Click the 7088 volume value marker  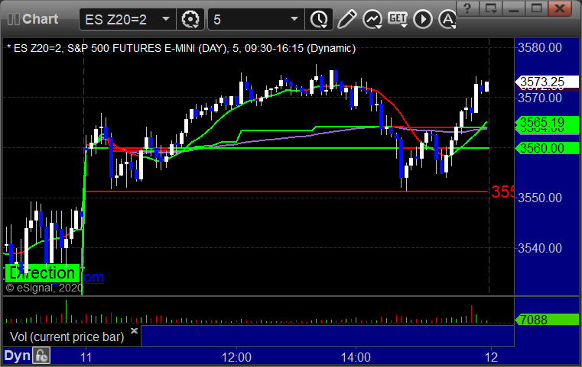547,320
